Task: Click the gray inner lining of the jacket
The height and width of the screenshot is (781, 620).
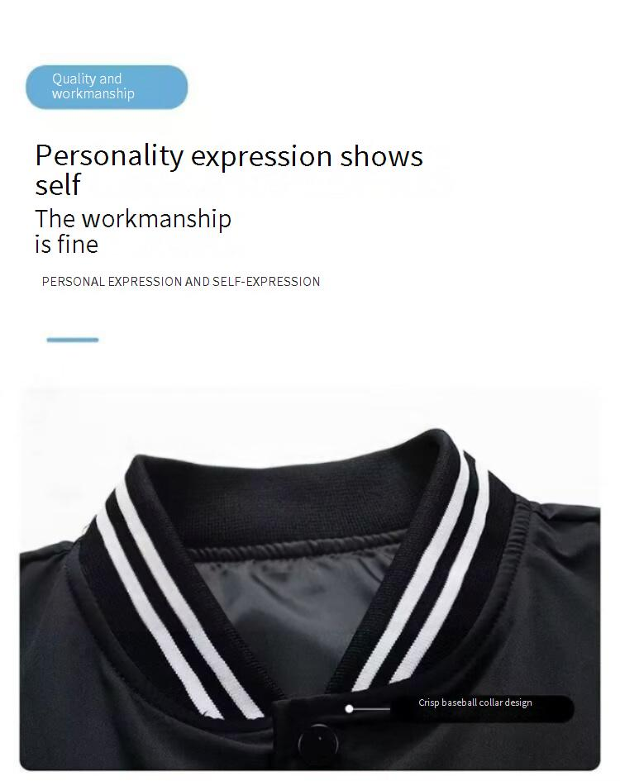Action: tap(294, 612)
